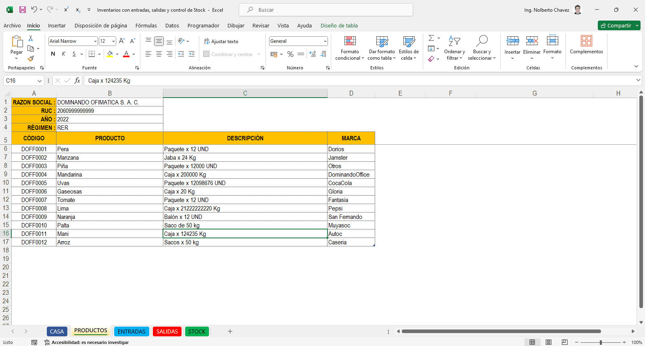Click the thousands separator 000 icon
Viewport: 645px width, 346px height.
click(301, 54)
